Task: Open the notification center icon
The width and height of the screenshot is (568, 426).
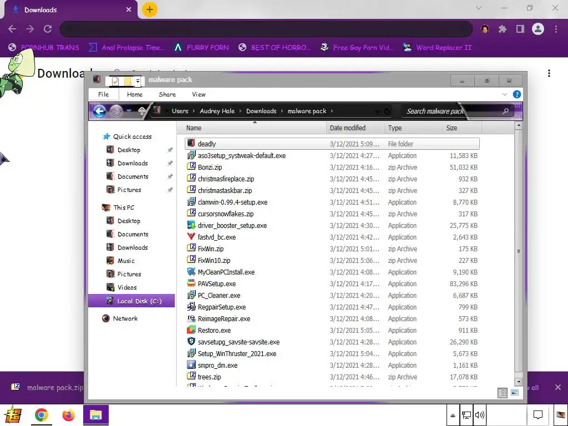Action: 538,415
